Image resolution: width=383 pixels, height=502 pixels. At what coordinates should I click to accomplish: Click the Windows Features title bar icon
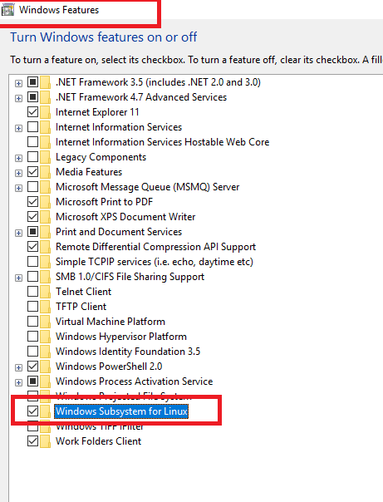(7, 10)
